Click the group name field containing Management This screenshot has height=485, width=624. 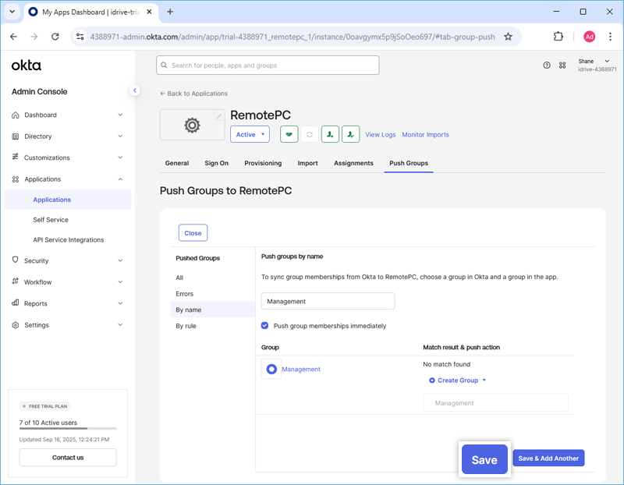(x=328, y=301)
